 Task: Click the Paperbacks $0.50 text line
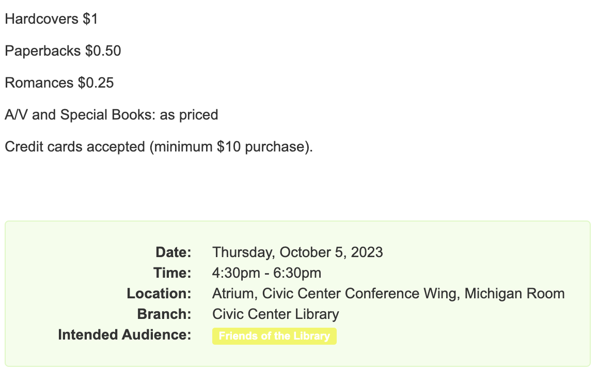(x=63, y=51)
